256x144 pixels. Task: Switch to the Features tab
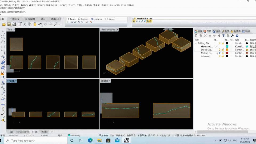96,19
